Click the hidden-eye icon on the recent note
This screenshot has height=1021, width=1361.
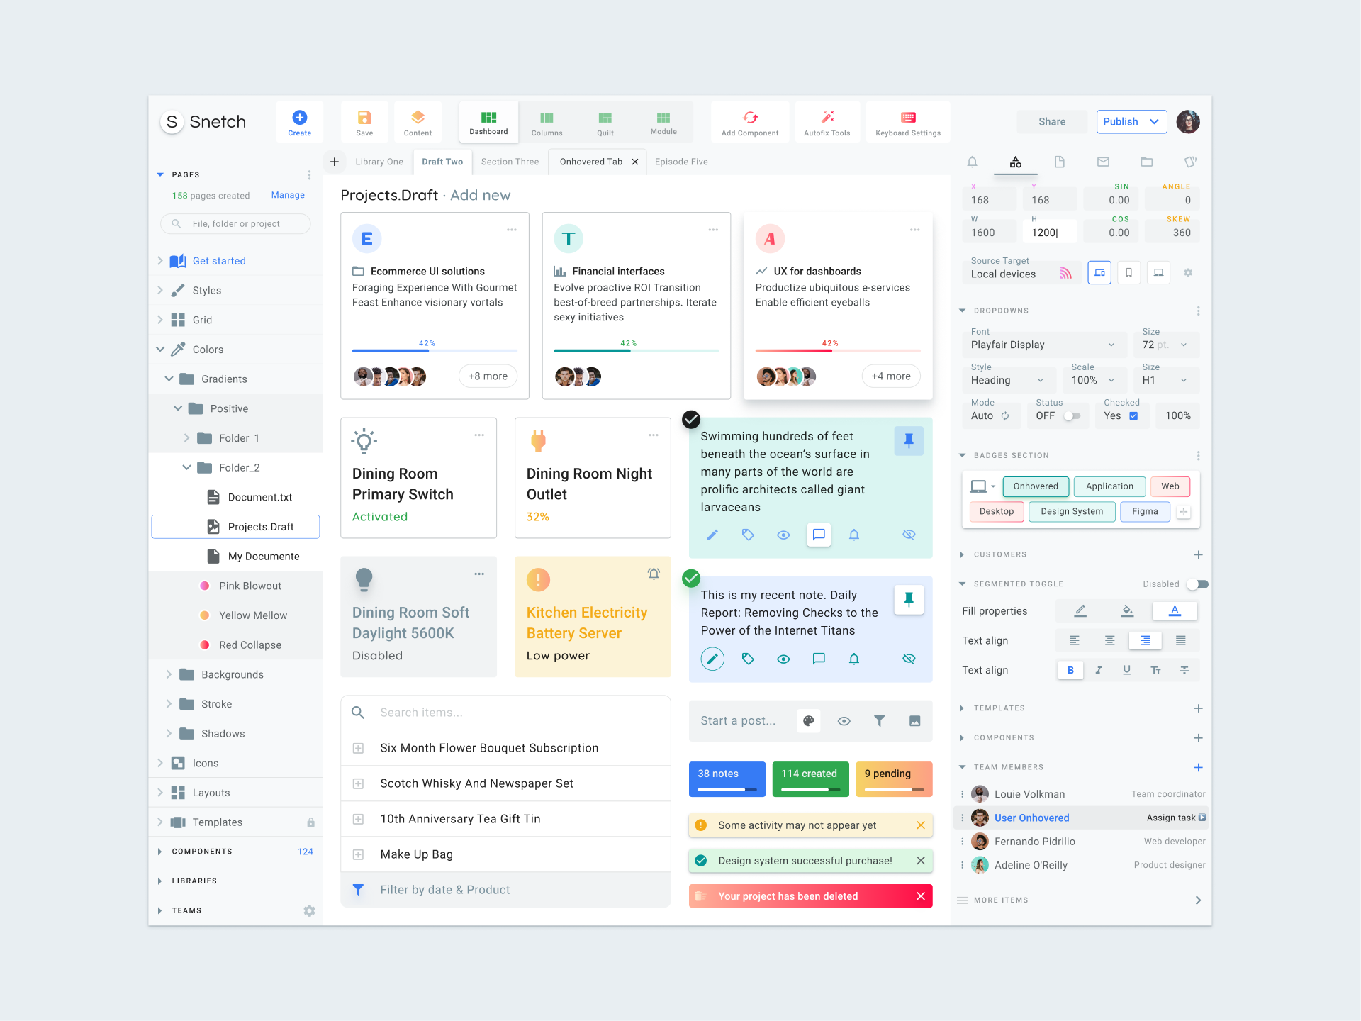909,659
